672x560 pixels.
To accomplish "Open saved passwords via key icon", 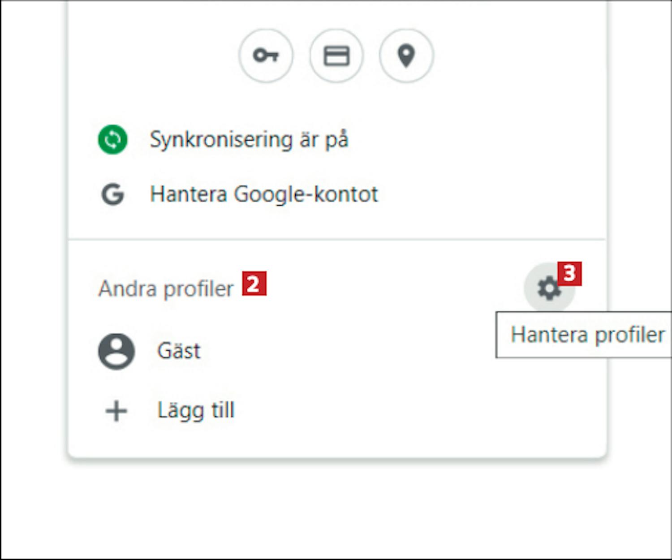I will 266,56.
